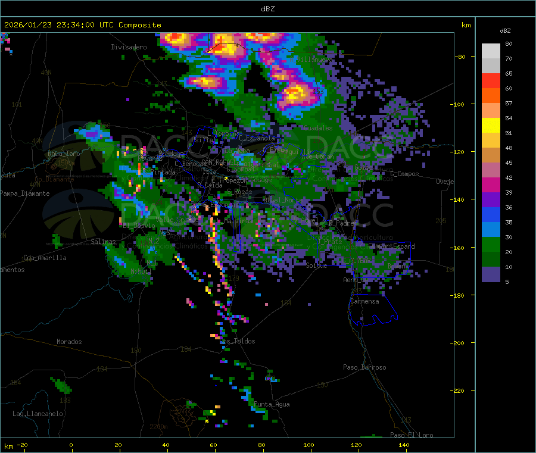
Task: Click the C_Benegas map label
Action: coord(191,164)
